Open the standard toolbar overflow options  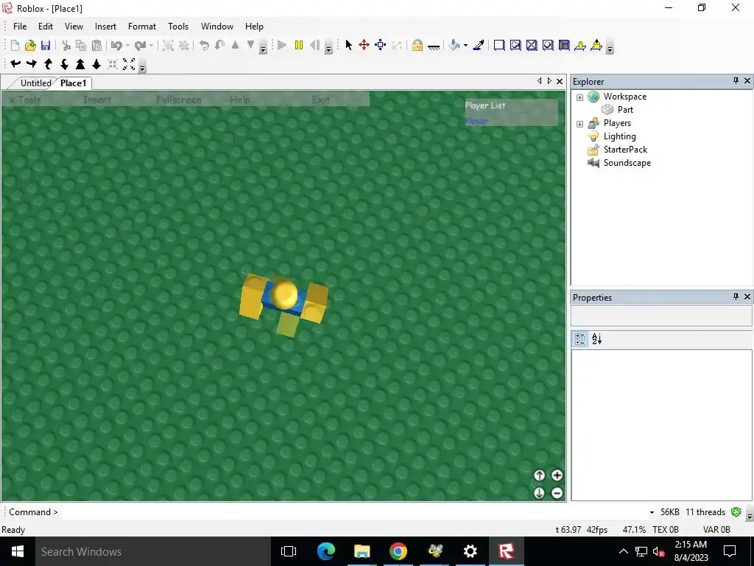click(263, 48)
